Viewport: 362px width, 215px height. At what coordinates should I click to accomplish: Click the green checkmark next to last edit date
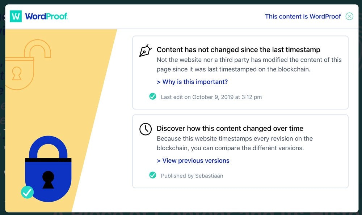(152, 96)
